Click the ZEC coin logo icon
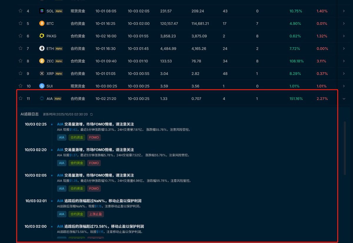The image size is (353, 243). (x=42, y=61)
